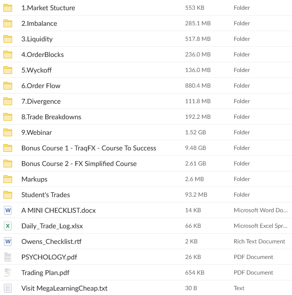Select the 4.OrderBlocks folder name
292x295 pixels.
(x=42, y=55)
